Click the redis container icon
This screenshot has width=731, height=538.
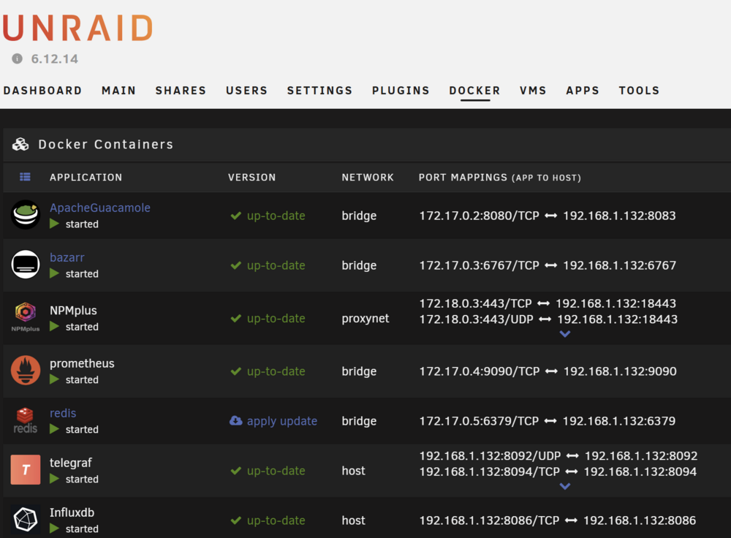pyautogui.click(x=26, y=420)
